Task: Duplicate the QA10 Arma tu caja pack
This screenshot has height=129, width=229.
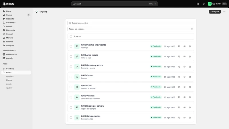Action: 179,56
